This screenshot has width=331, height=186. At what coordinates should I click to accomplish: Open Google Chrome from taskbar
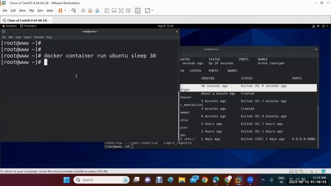pos(205,180)
